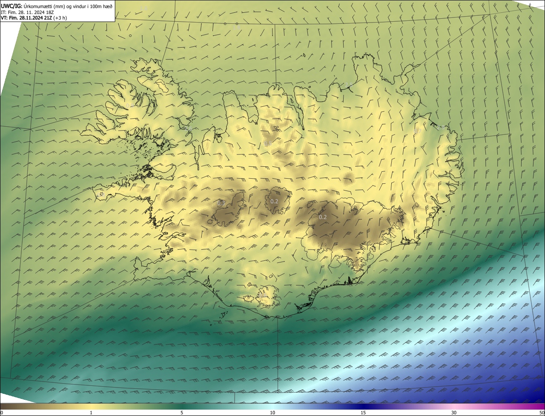This screenshot has width=545, height=416.
Task: Click the "15" tick label on the color scale
Action: 363,413
